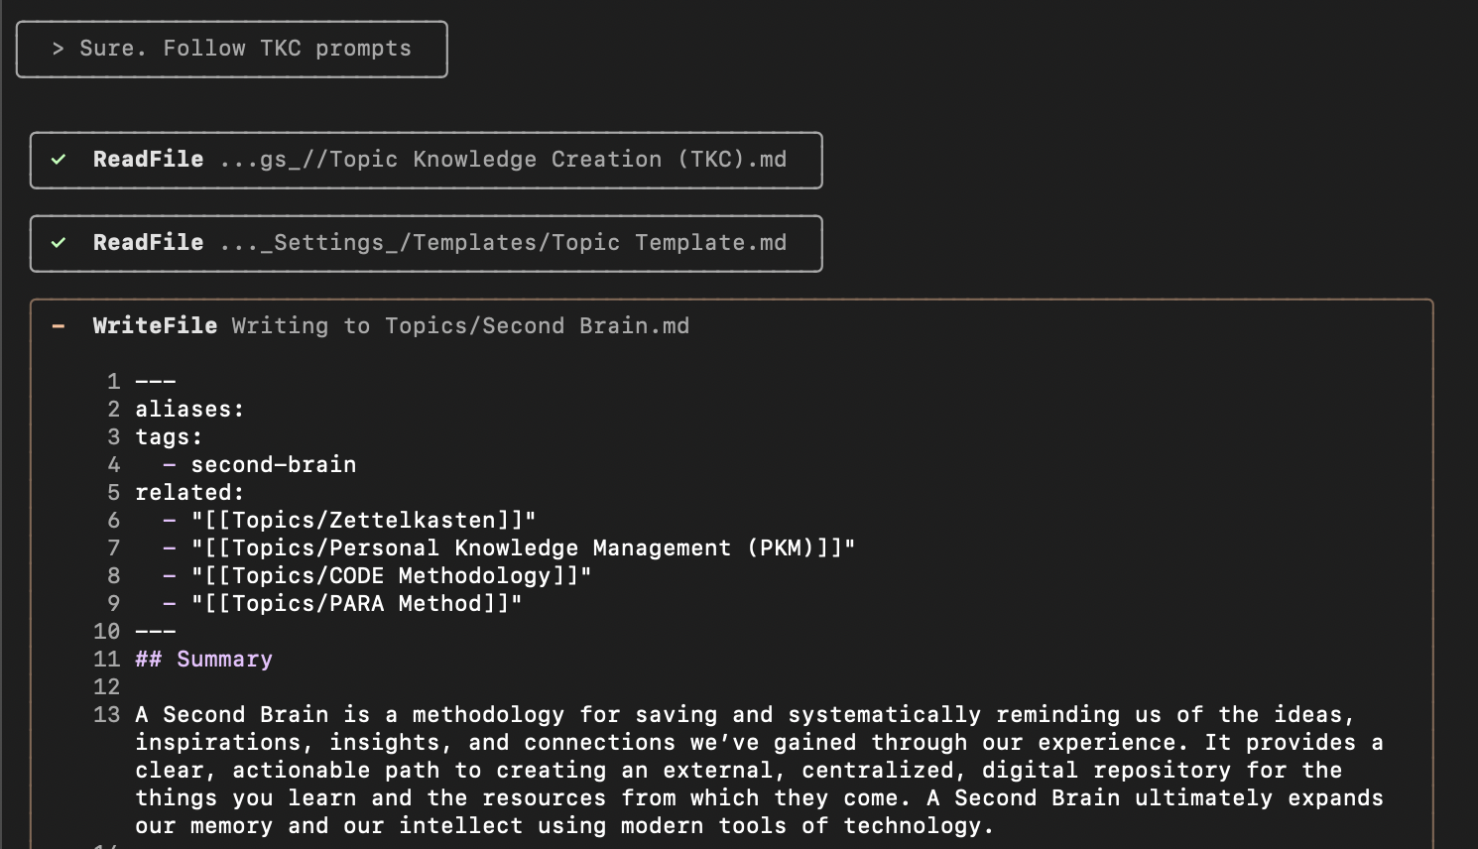Screen dimensions: 1478x849
Task: Click the 'aliases:' key on line 2
Action: [x=189, y=410]
